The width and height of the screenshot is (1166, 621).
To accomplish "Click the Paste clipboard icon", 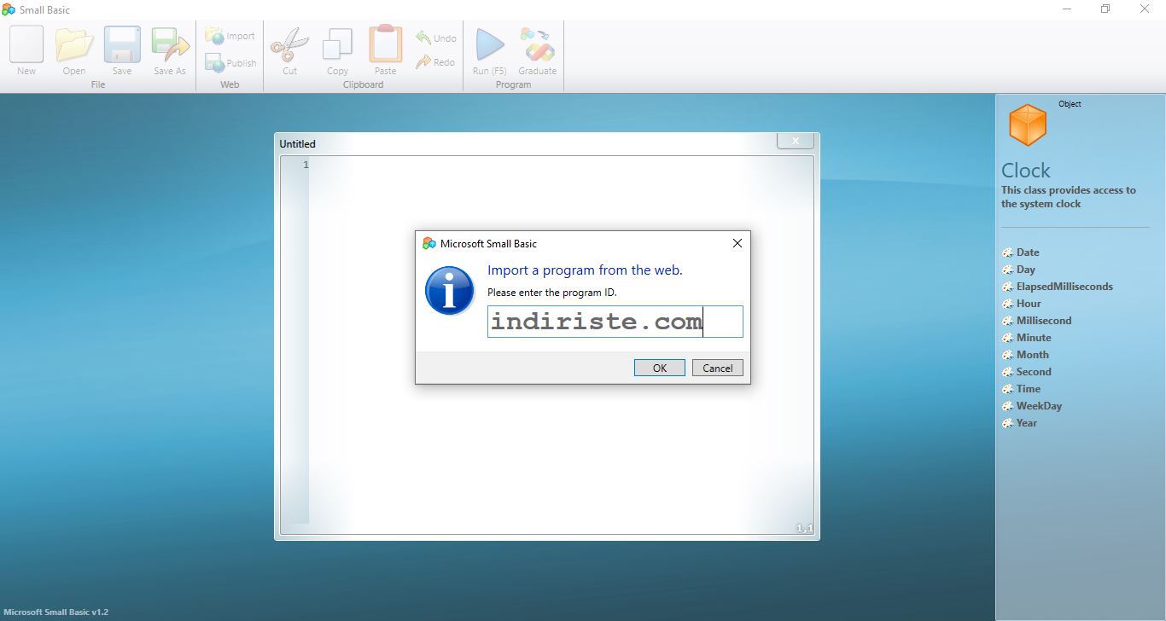I will (x=385, y=44).
